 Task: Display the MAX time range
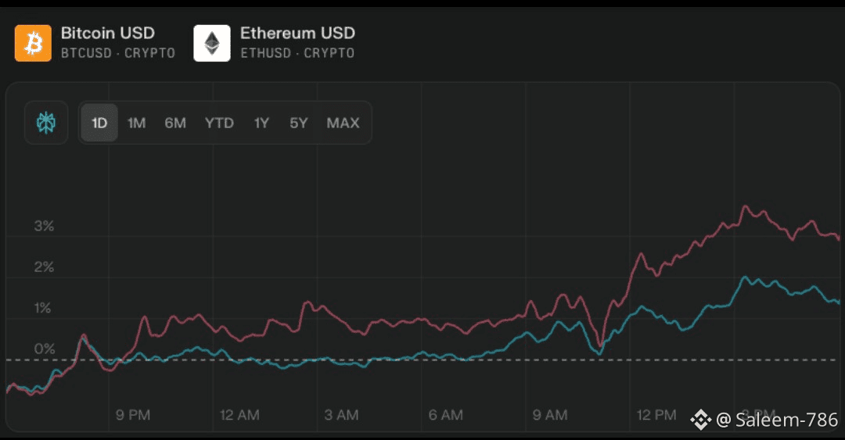point(343,123)
